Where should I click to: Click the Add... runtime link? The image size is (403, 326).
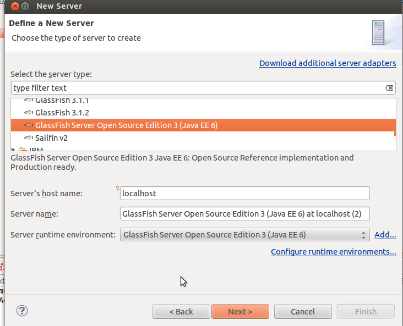click(385, 235)
